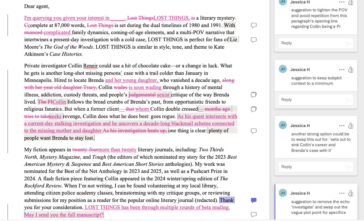
Task: Click the Reply field under the 'tighten the POV' comment
Action: point(316,43)
